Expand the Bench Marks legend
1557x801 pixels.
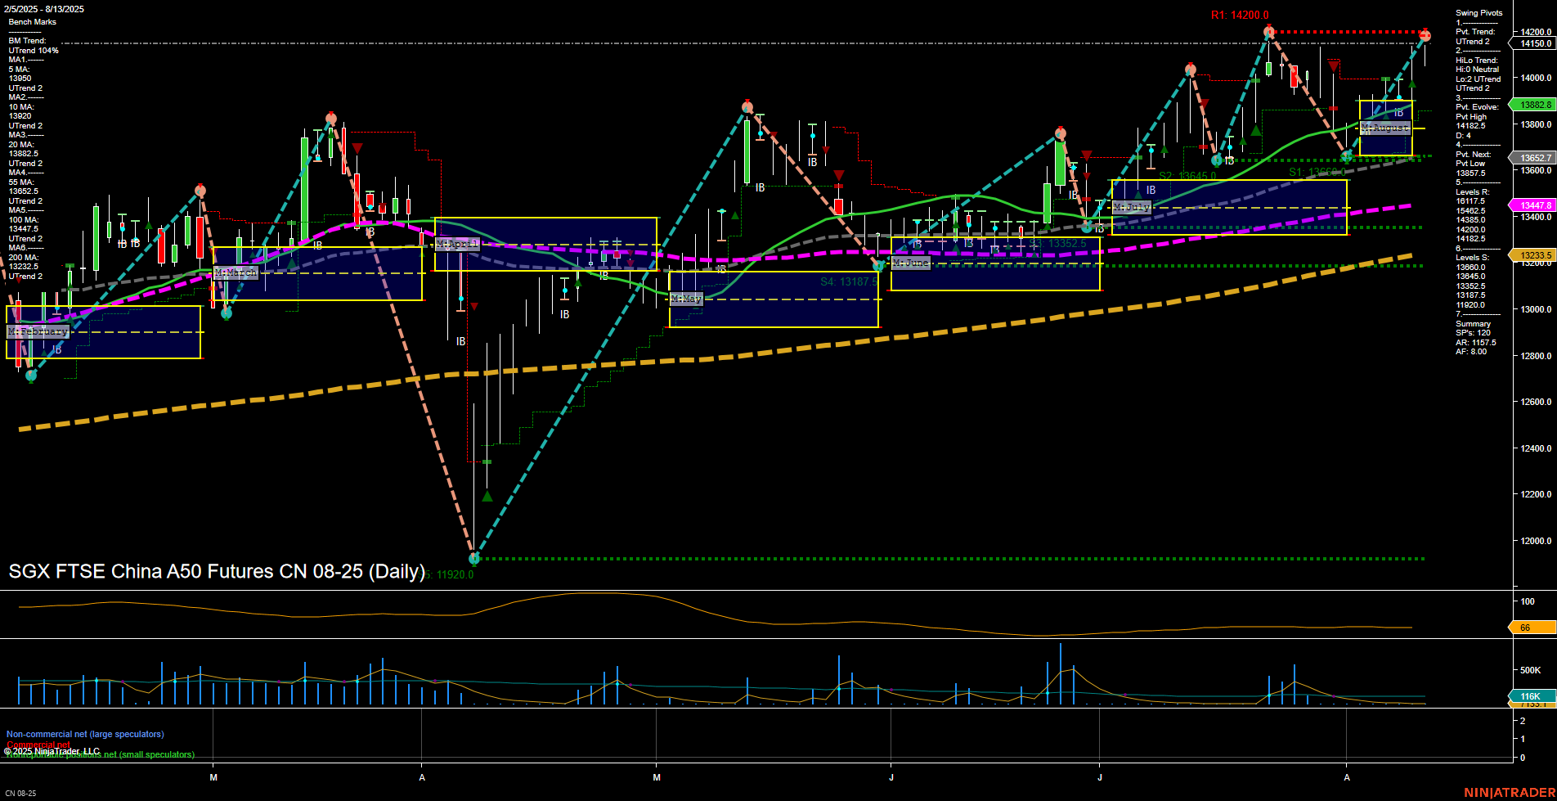pos(34,21)
